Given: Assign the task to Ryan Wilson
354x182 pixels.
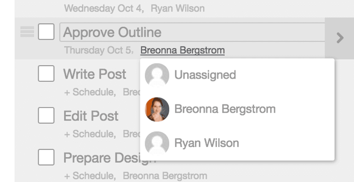Looking at the screenshot, I should tap(237, 143).
